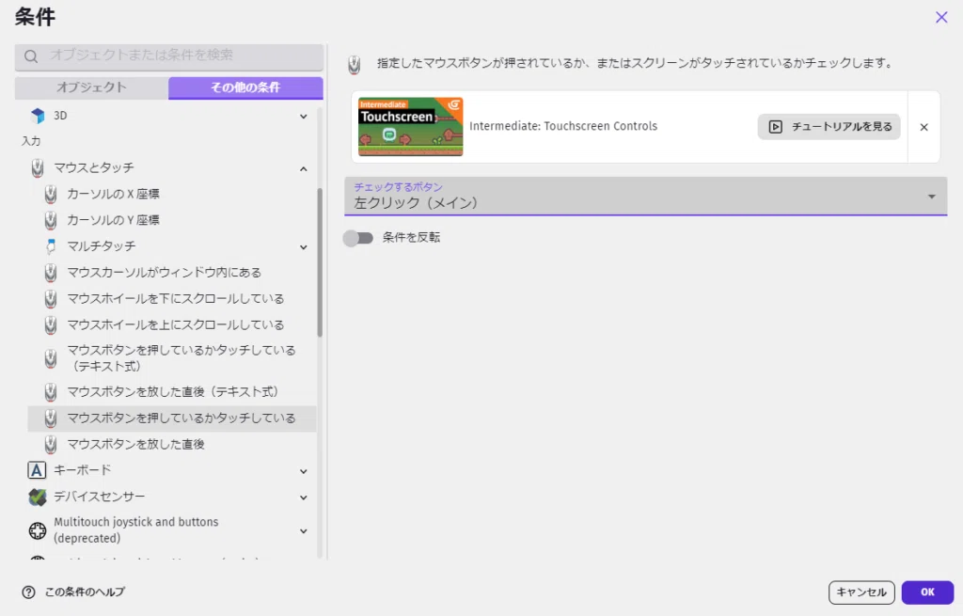Click the 入力 section label

click(31, 141)
